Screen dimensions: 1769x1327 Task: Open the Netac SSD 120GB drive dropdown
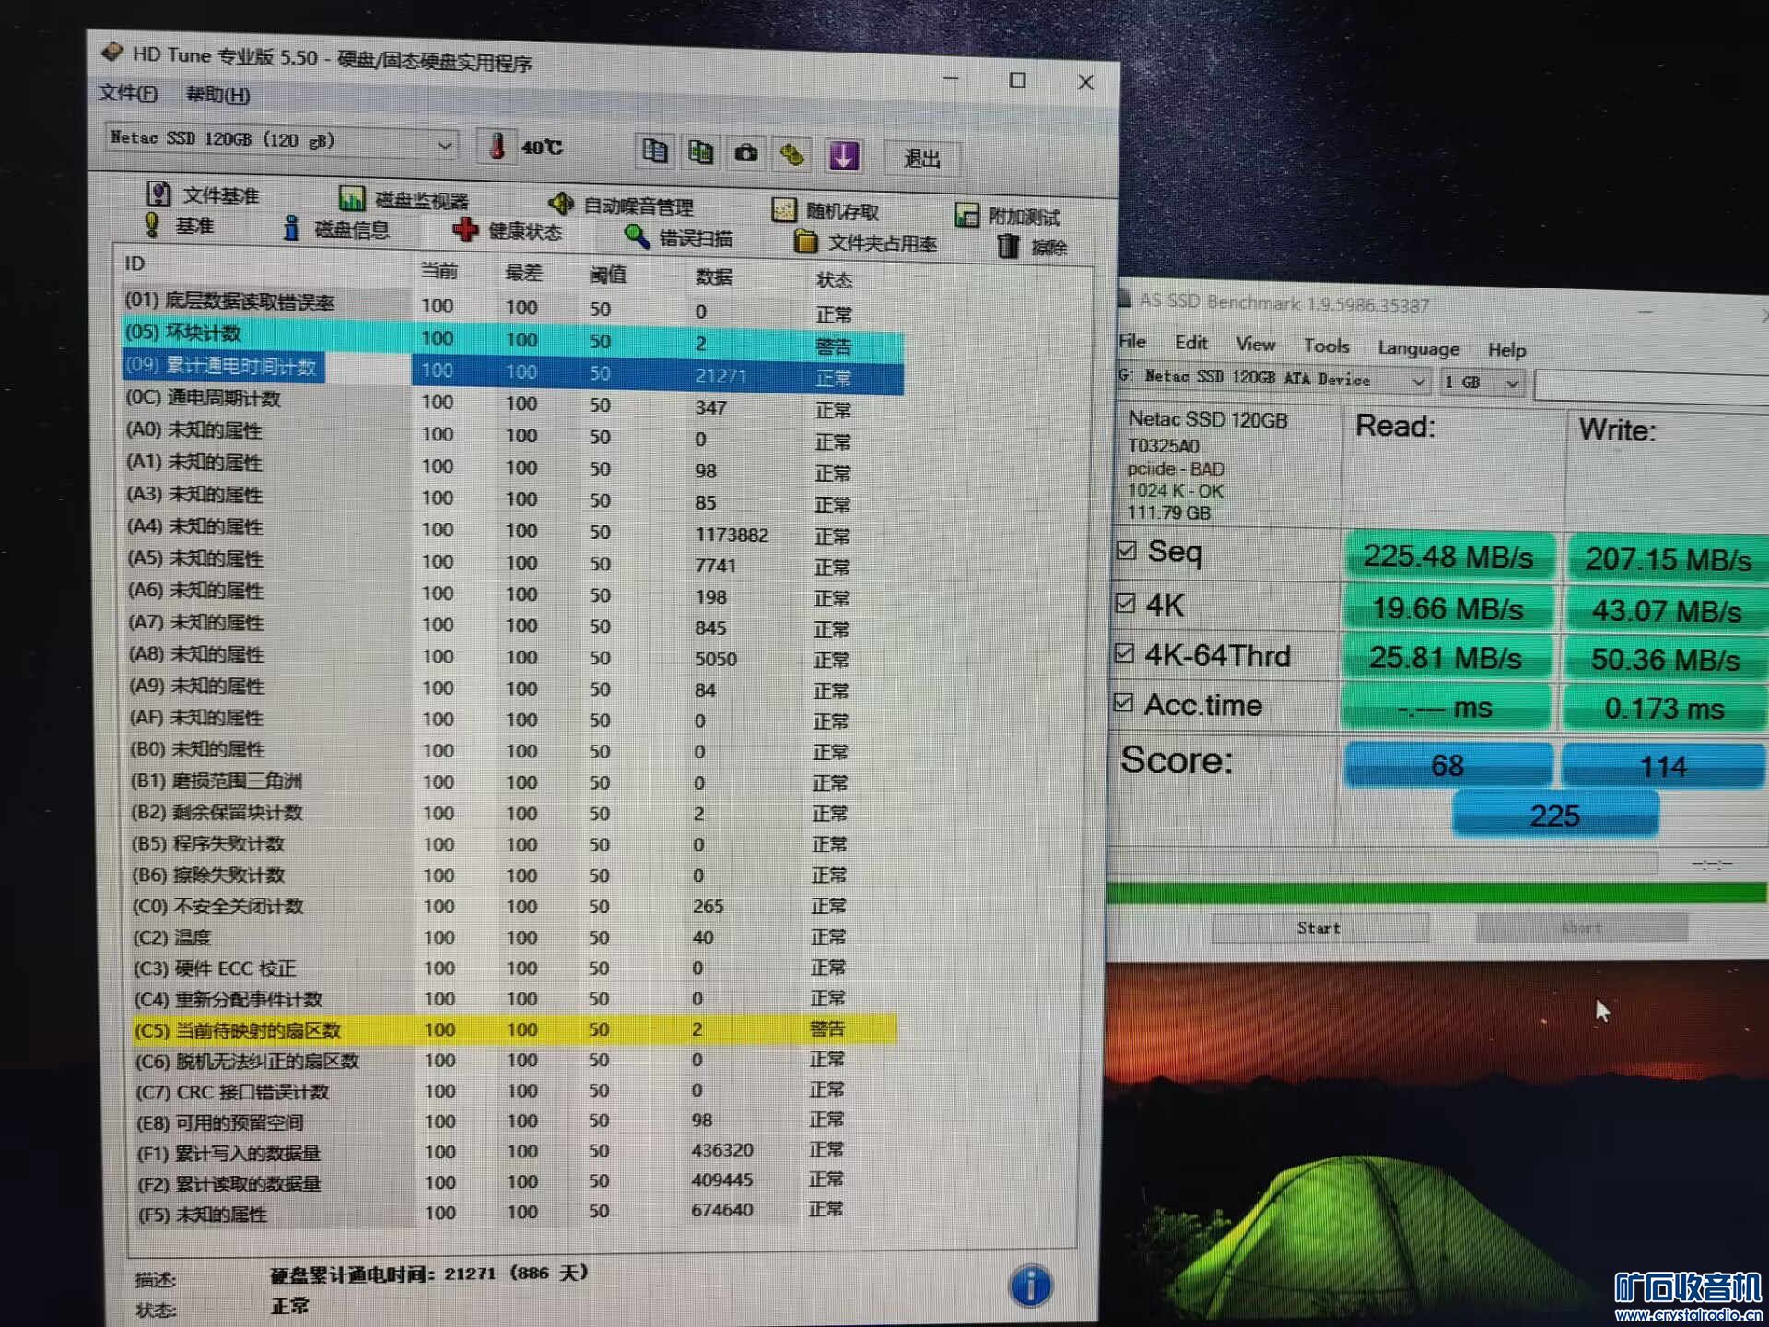click(x=281, y=140)
